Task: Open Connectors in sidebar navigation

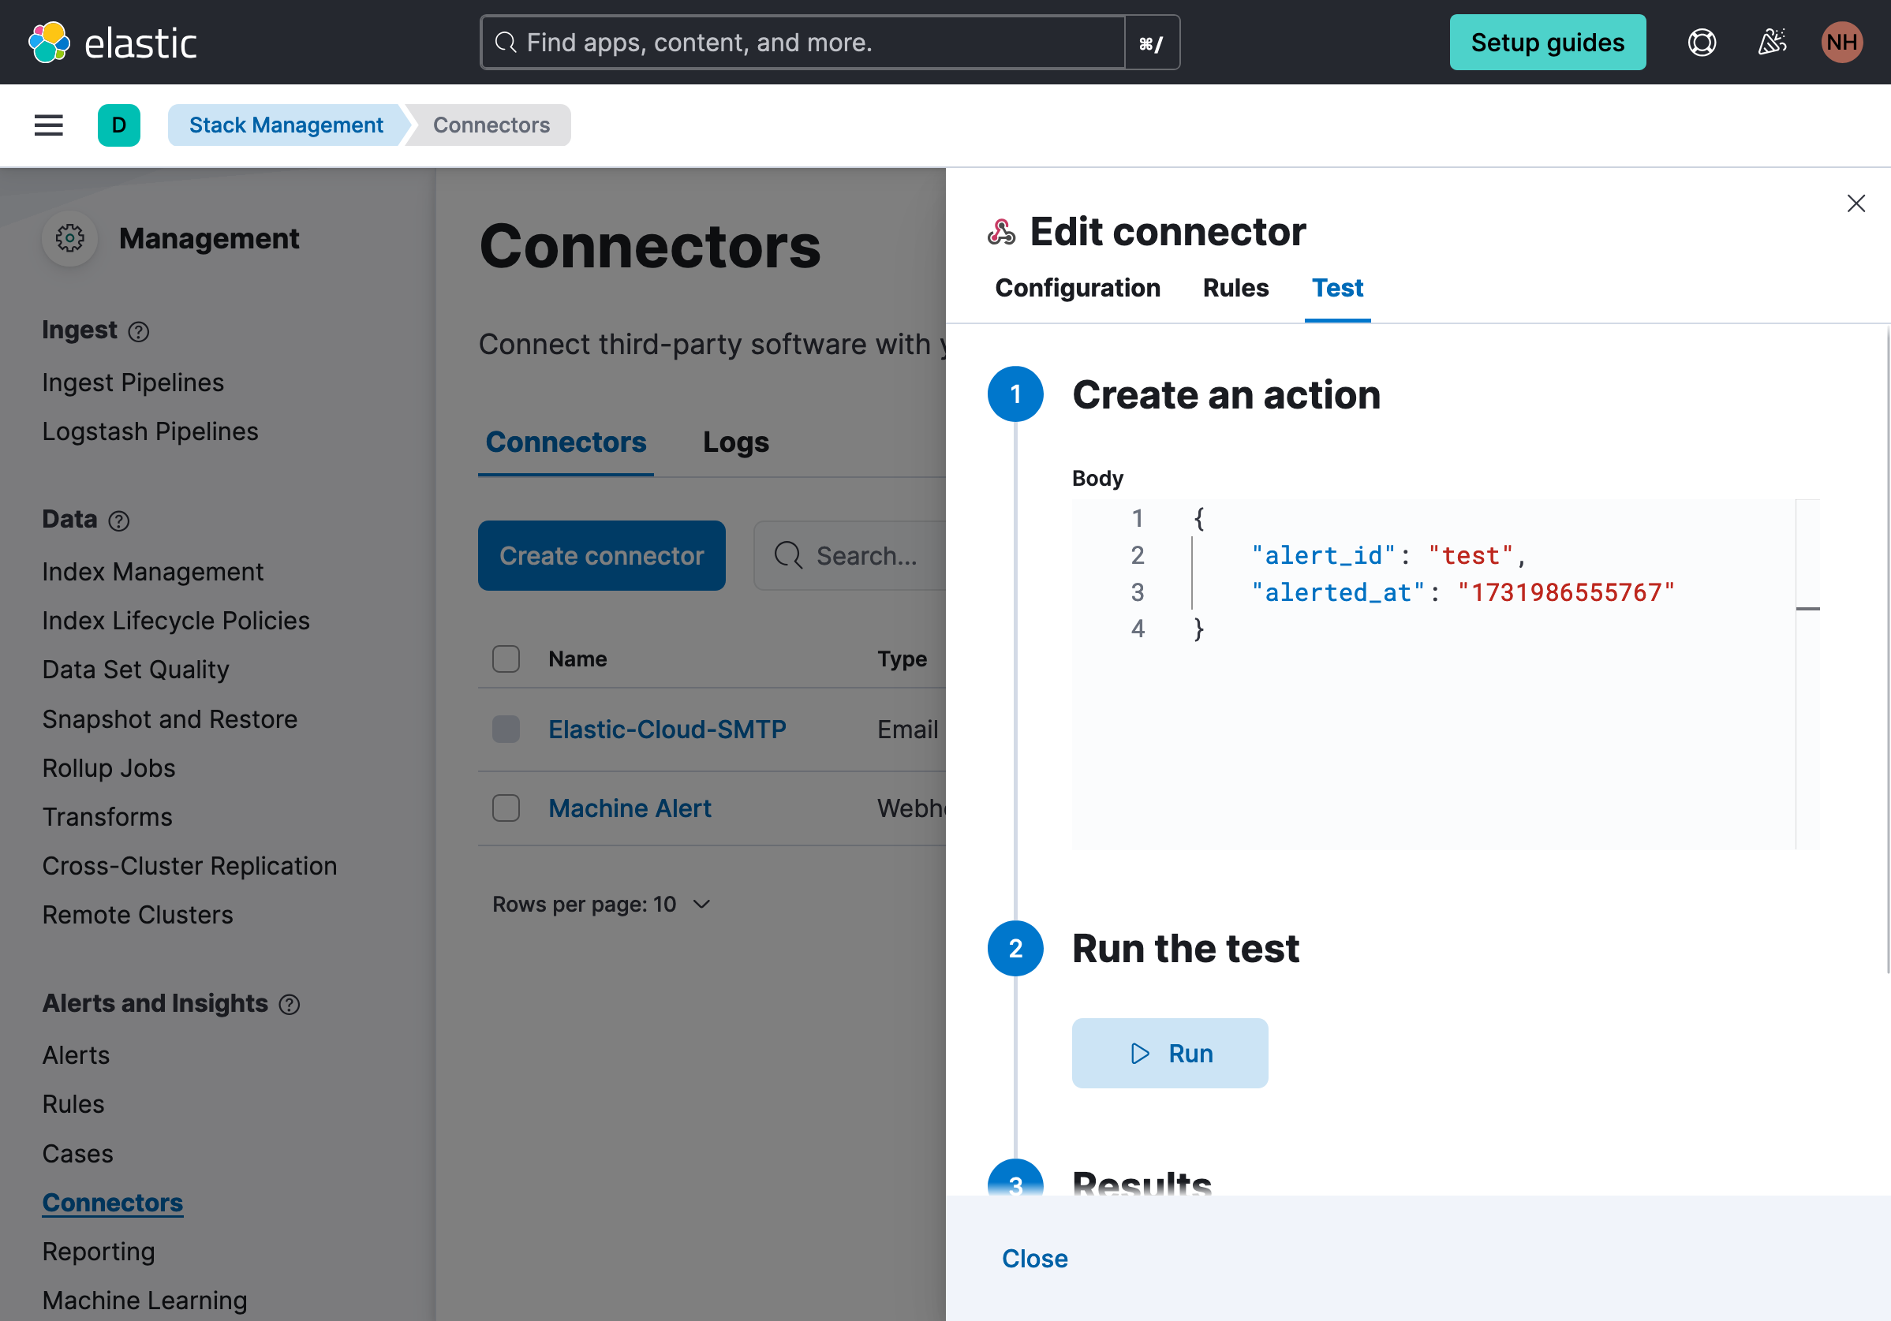Action: point(113,1203)
